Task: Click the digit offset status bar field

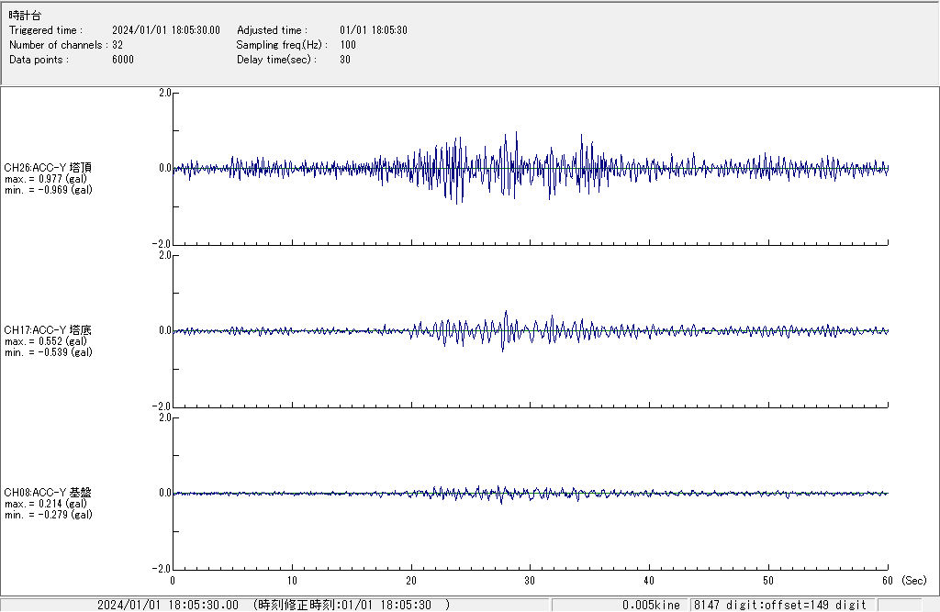Action: tap(780, 605)
